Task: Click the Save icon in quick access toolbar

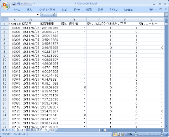Action: (14, 4)
